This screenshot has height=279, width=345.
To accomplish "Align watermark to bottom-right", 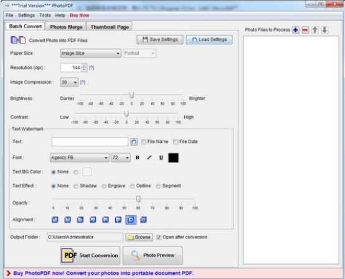I will pos(118,220).
